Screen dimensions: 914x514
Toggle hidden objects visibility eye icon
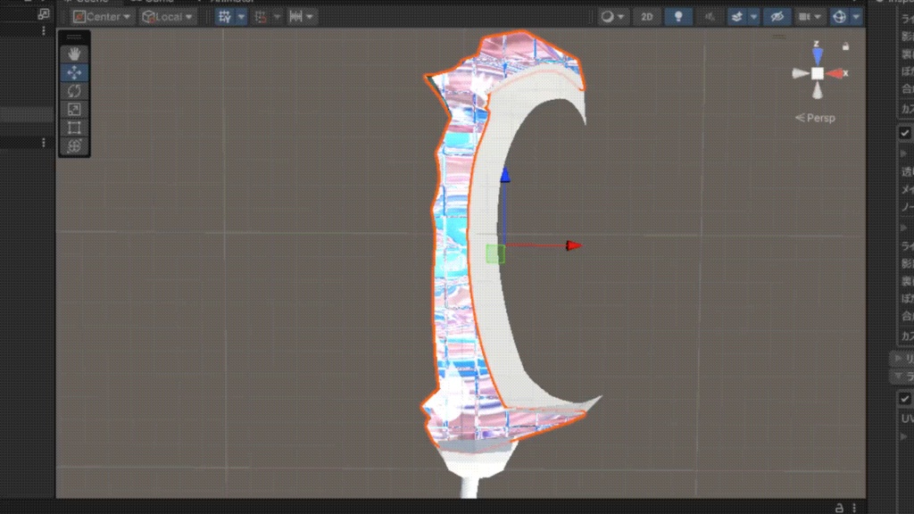pyautogui.click(x=777, y=17)
